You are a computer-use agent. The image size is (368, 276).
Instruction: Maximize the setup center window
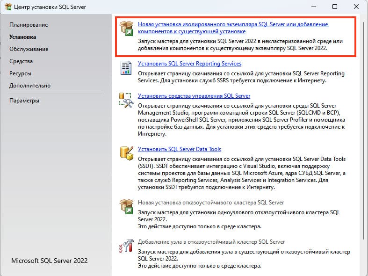(335, 7)
